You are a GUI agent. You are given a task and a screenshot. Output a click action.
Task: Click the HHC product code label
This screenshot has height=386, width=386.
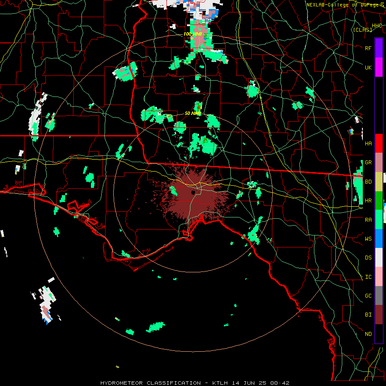pos(377,26)
